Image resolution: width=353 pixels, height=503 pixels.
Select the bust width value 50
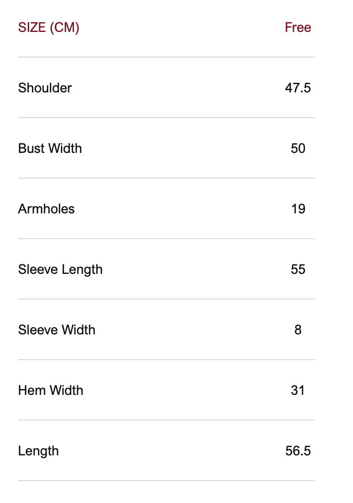[x=298, y=148]
